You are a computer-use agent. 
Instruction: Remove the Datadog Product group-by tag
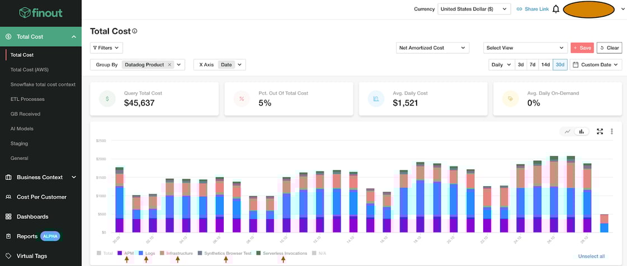pos(169,65)
